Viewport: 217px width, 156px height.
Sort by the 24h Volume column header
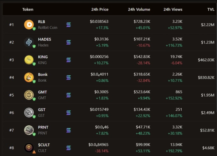pyautogui.click(x=139, y=9)
